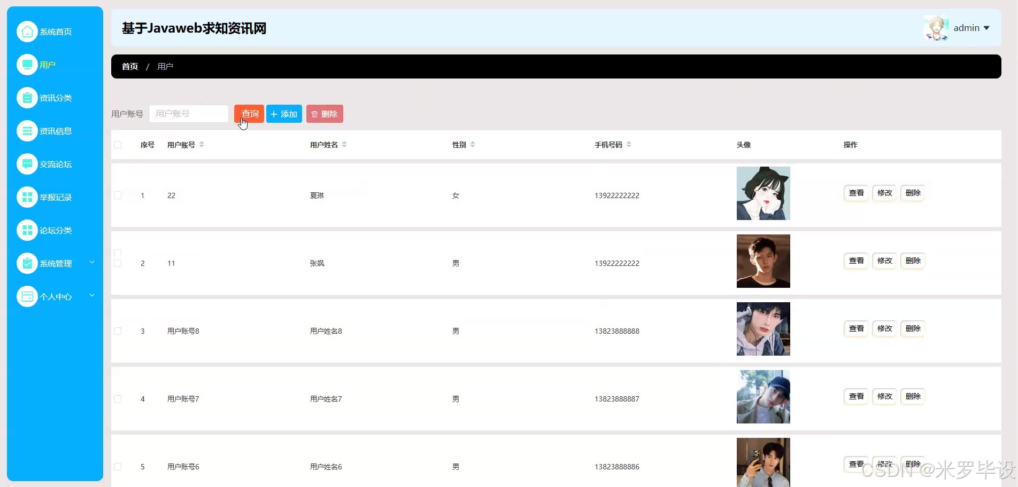Focus the 用户账号 search input field

point(189,114)
